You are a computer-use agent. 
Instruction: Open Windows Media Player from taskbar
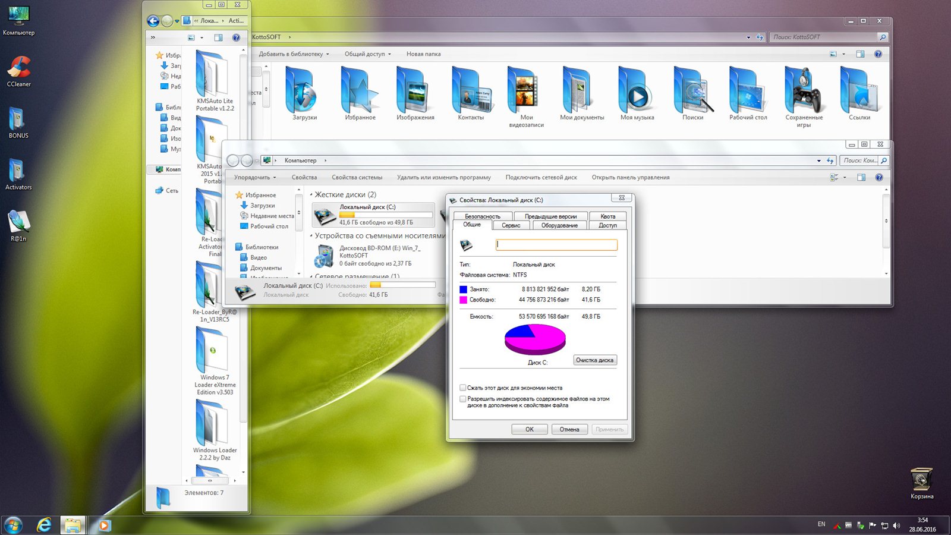(104, 525)
